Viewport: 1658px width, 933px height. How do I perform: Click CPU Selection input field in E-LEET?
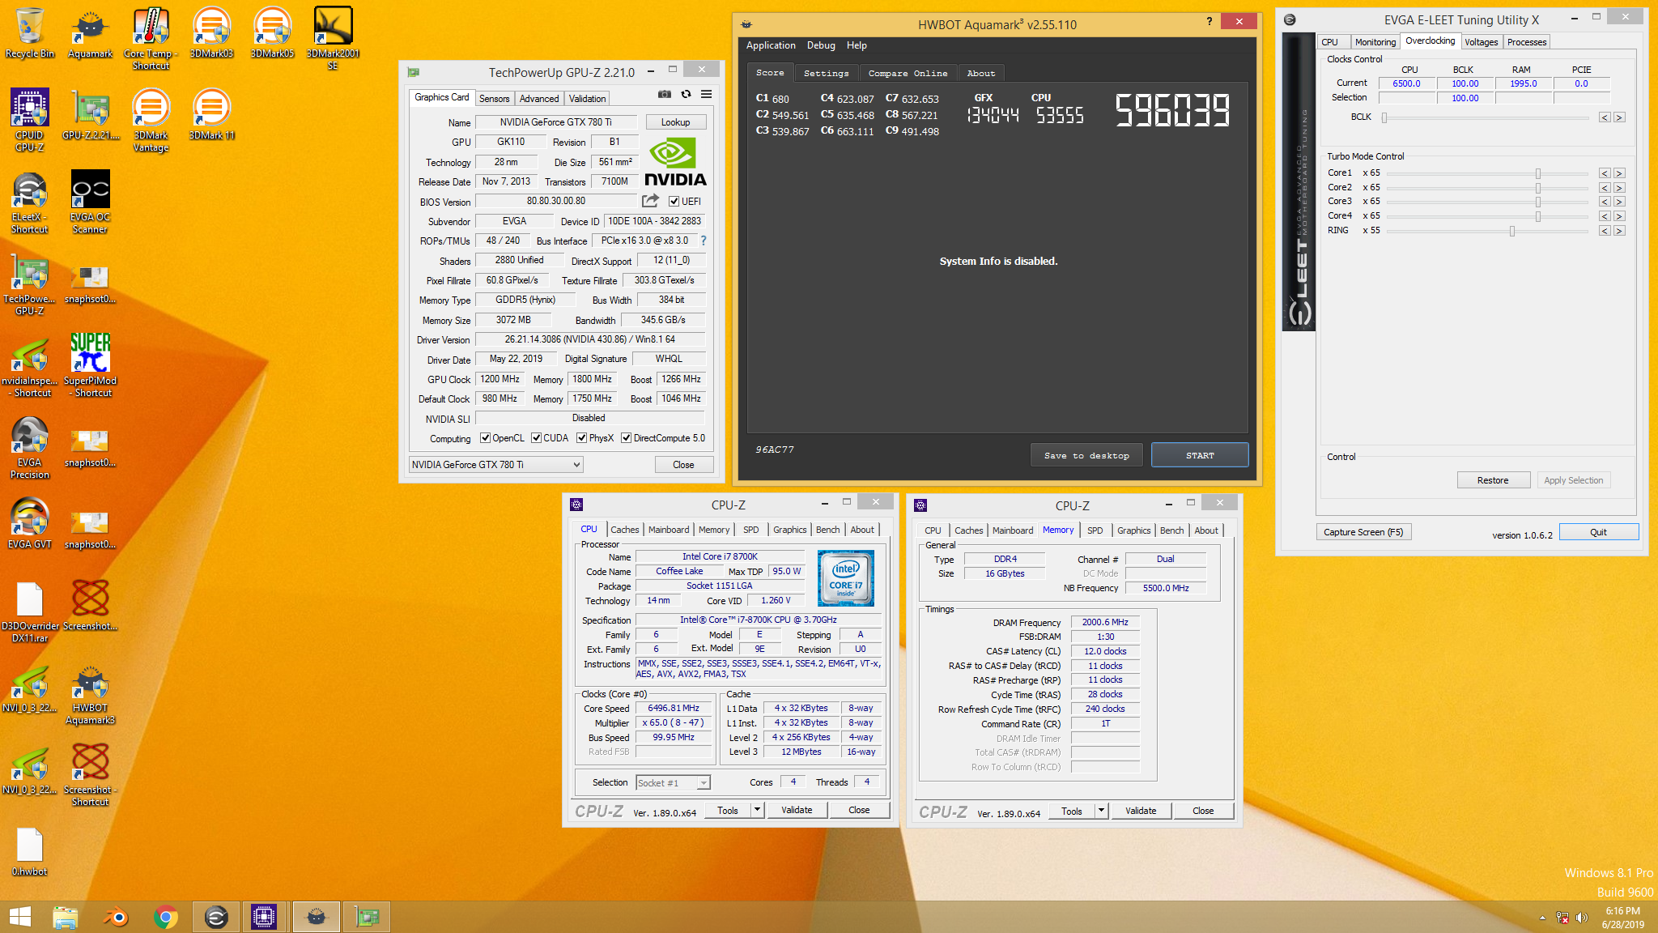tap(1406, 98)
